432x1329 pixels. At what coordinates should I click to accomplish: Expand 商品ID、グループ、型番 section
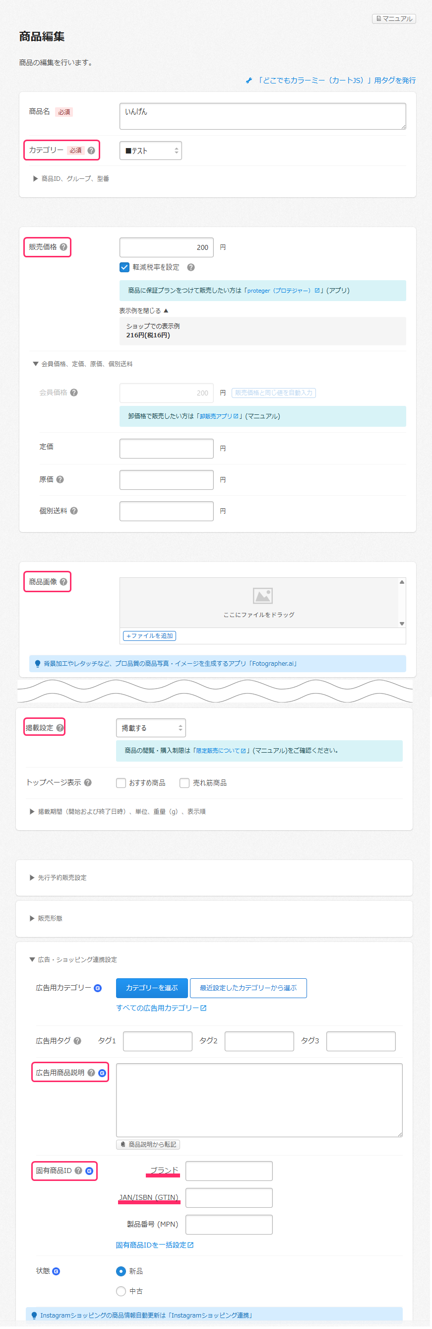point(71,178)
